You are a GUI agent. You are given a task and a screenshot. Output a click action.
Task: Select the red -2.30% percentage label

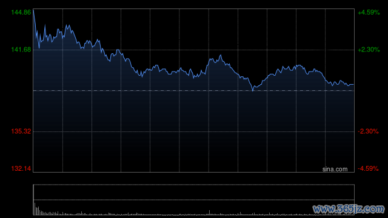368,131
